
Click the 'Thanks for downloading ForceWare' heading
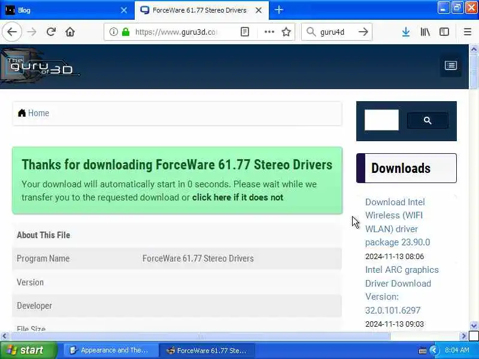coord(177,165)
